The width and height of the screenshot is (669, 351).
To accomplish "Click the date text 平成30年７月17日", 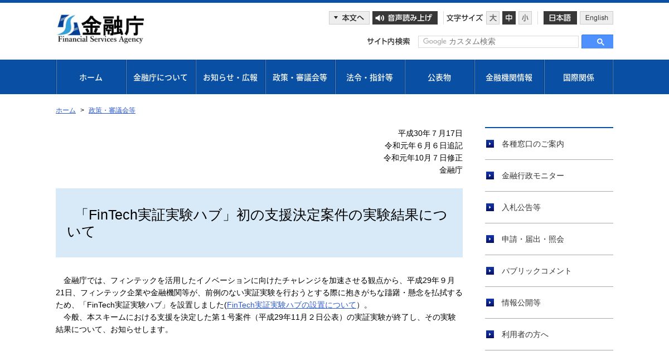I will coord(430,133).
